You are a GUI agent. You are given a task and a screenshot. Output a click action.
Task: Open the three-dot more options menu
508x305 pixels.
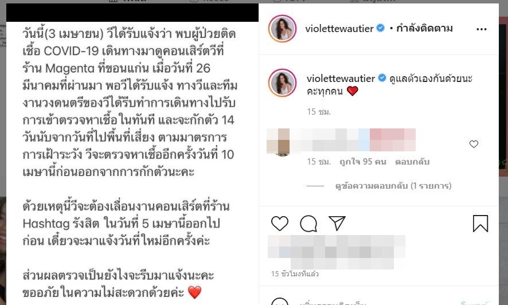pos(482,29)
